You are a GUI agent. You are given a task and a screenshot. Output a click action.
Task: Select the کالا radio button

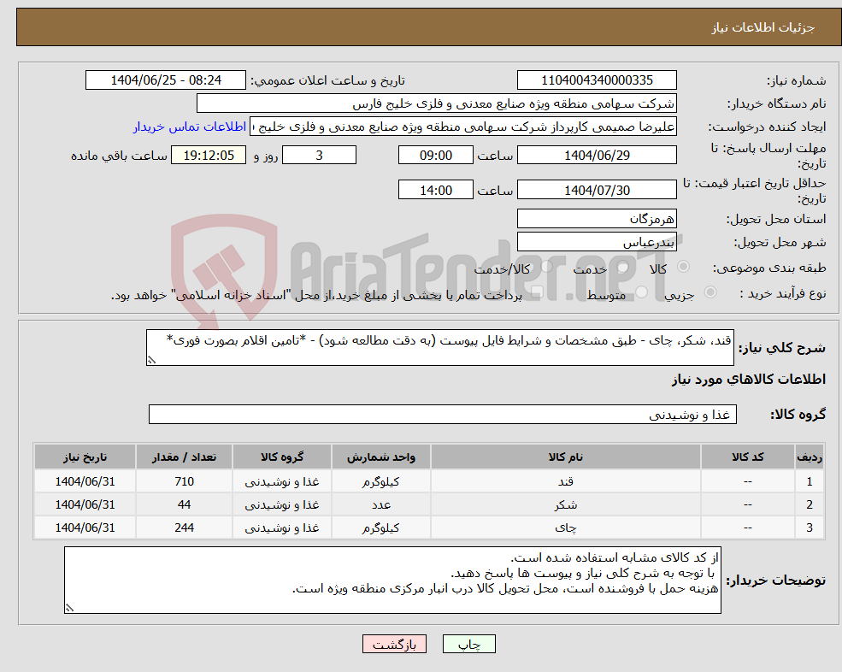681,268
